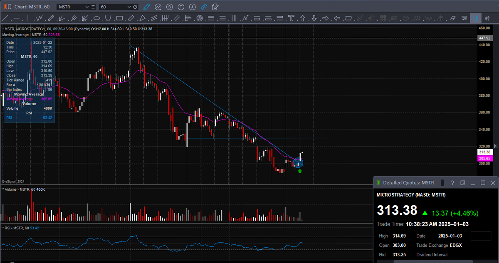
Task: Toggle the blue pencil drawing mode icon
Action: (146, 7)
